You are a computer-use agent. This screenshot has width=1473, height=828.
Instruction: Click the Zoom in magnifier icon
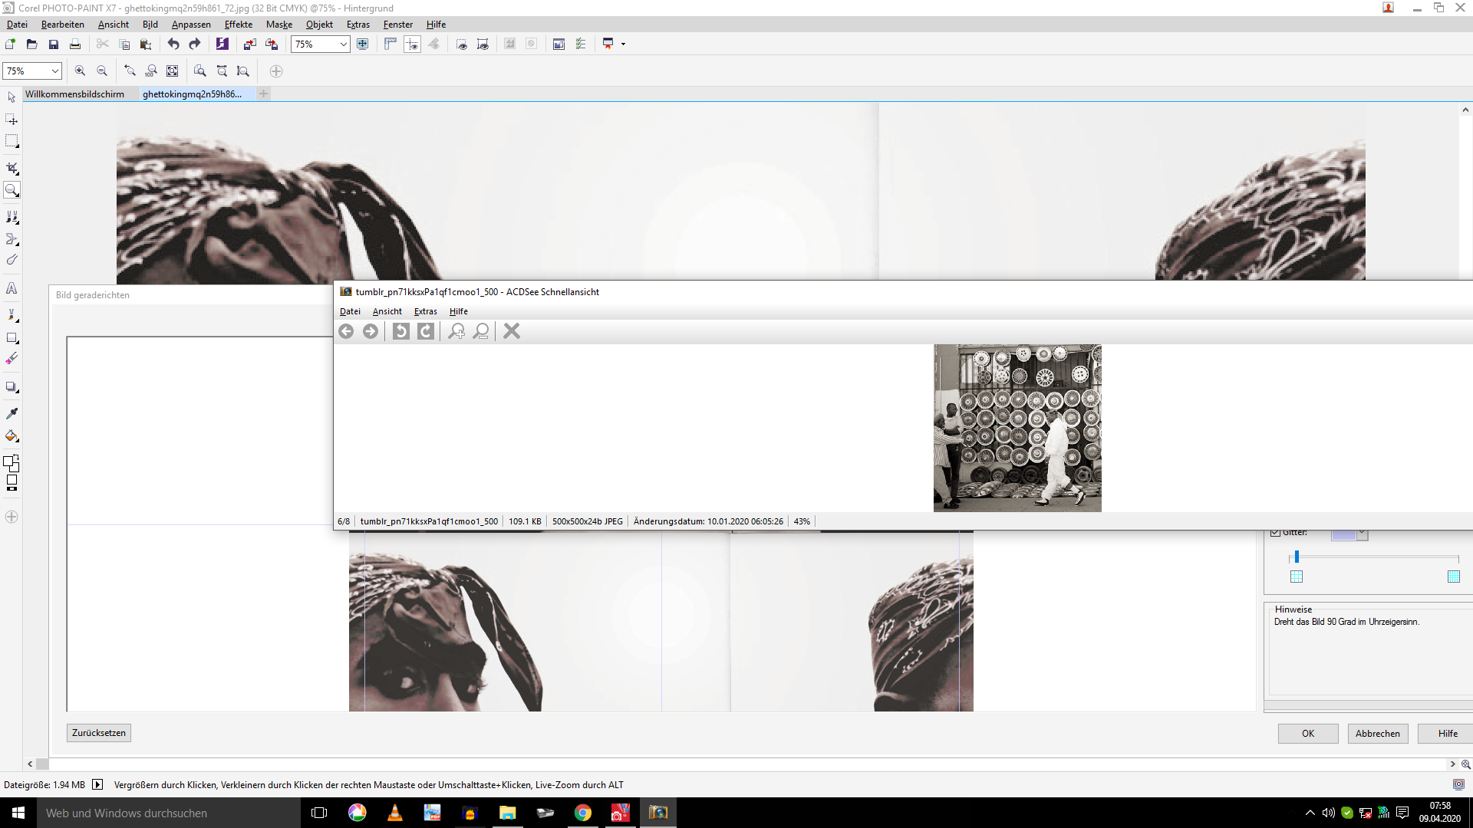point(80,71)
